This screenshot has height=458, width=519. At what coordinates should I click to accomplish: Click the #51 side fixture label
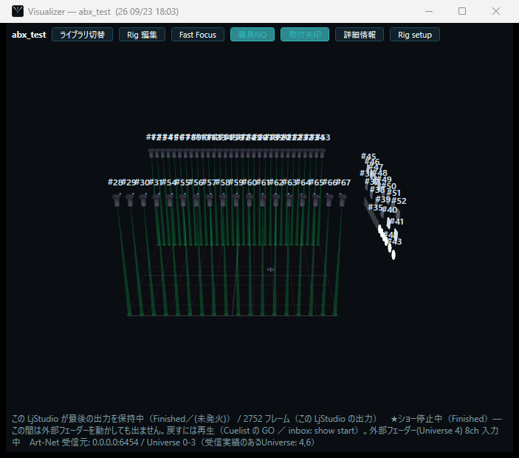[x=394, y=193]
